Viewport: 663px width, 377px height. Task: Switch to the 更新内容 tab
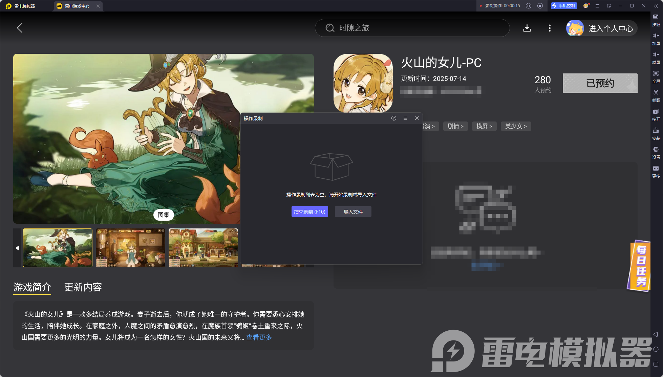(83, 287)
